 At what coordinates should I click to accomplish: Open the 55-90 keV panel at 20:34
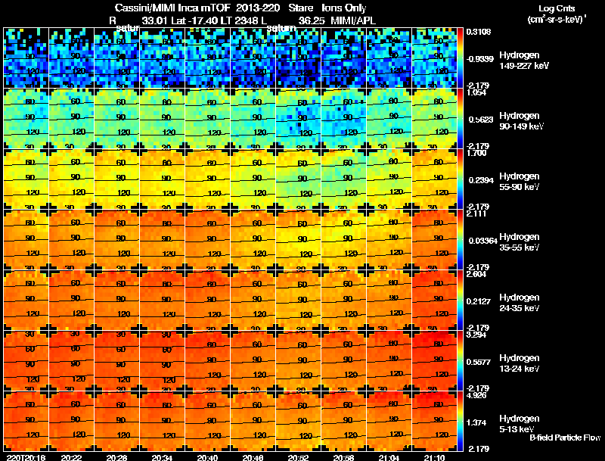click(162, 179)
